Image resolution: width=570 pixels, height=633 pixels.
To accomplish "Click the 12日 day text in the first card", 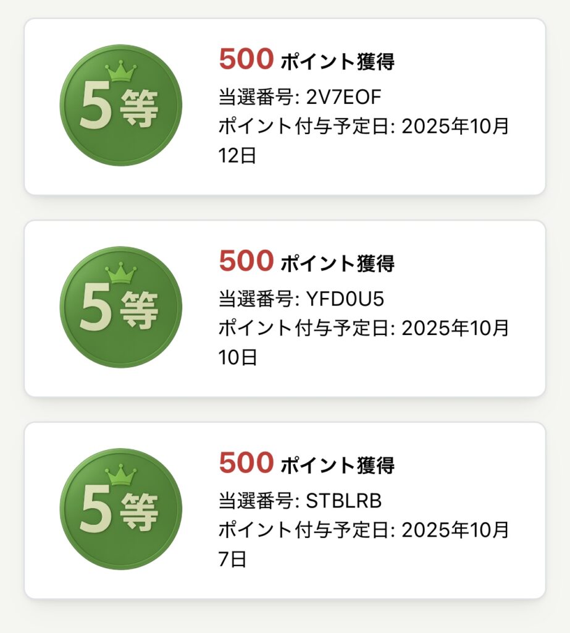I will click(x=237, y=155).
